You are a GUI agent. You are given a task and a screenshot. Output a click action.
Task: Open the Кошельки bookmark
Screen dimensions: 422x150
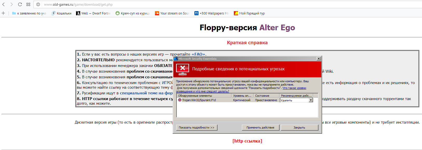(x=62, y=13)
